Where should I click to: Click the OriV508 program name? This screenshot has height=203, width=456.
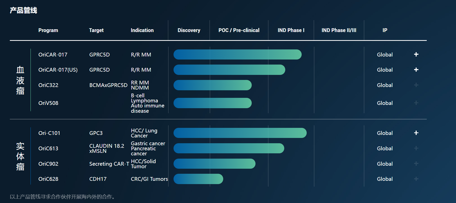48,103
